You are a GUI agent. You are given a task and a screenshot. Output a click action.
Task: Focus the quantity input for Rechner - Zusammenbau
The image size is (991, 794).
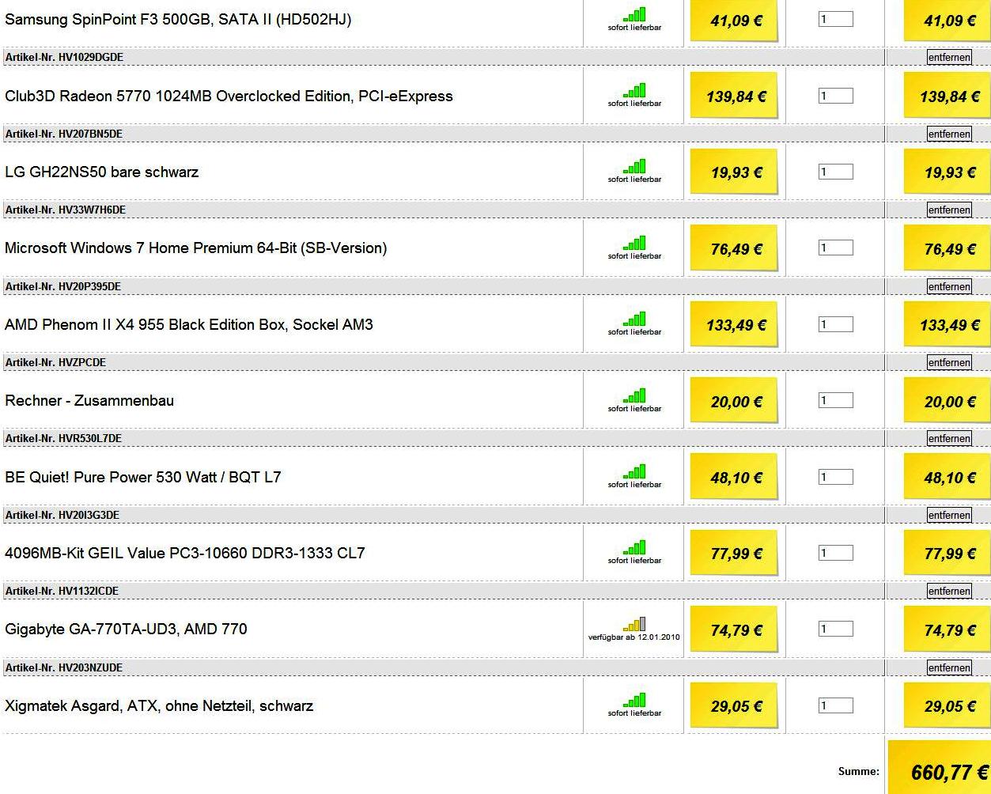tap(835, 400)
